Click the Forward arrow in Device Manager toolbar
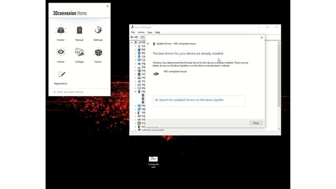 [136, 37]
